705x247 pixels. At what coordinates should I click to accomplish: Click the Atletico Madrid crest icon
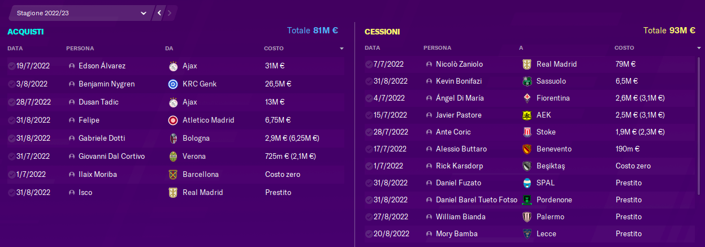(x=173, y=120)
